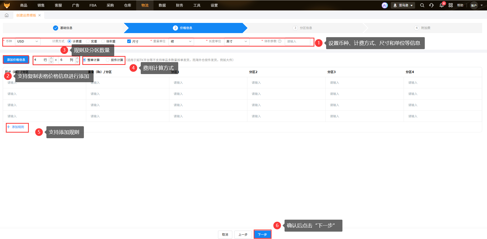The image size is (487, 239).
Task: Open the 客服 menu
Action: coord(58,5)
